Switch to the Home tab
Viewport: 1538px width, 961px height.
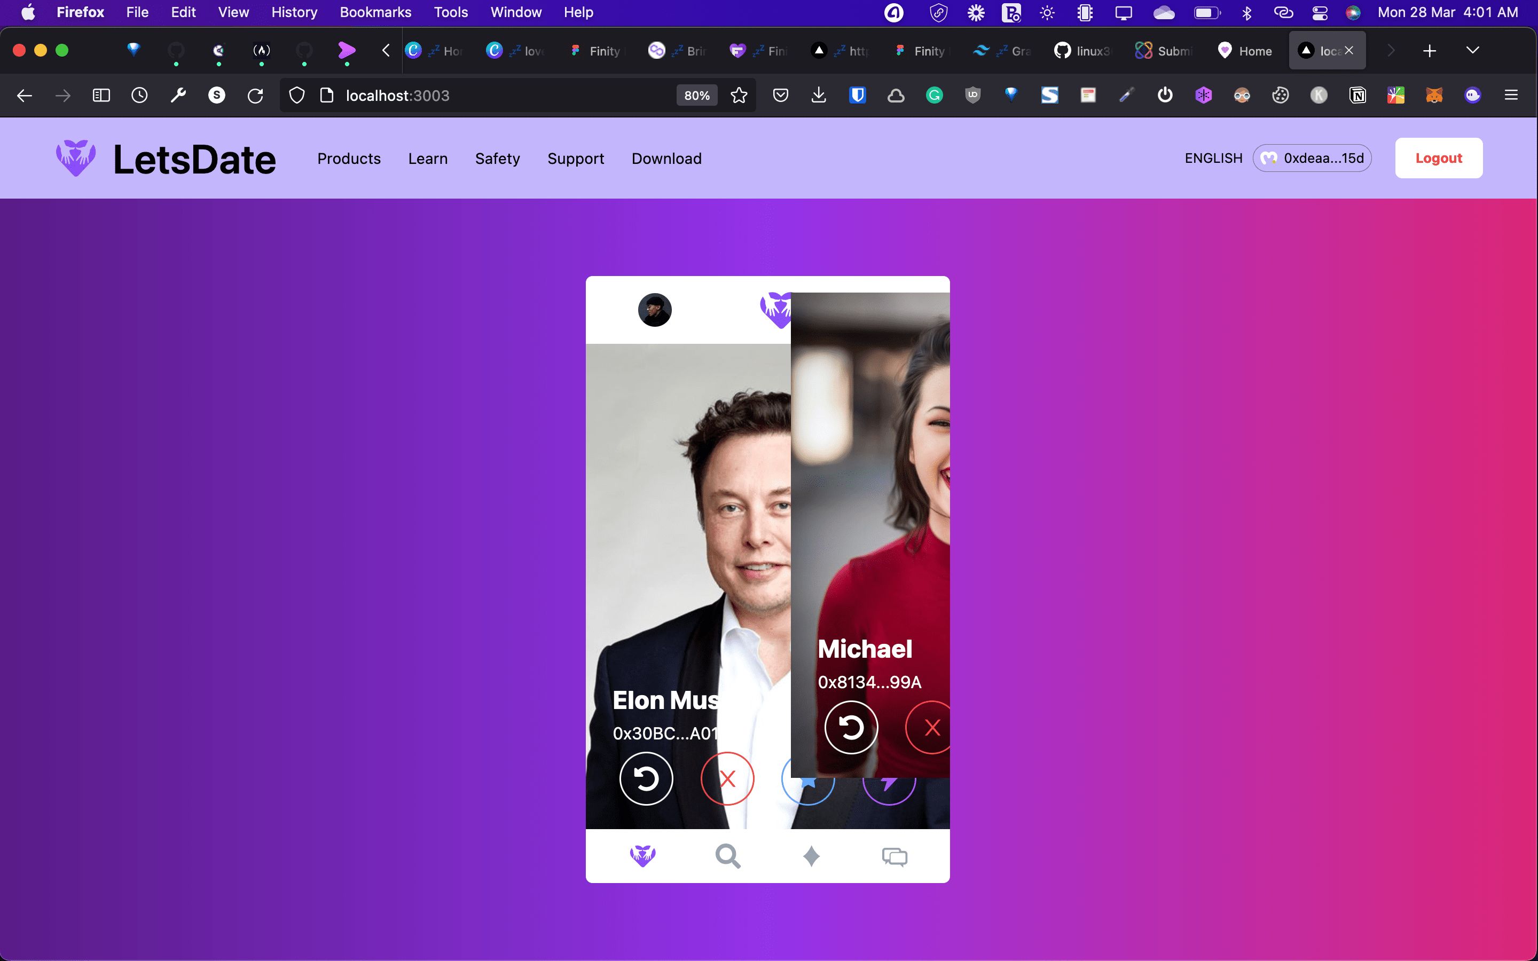click(1244, 51)
